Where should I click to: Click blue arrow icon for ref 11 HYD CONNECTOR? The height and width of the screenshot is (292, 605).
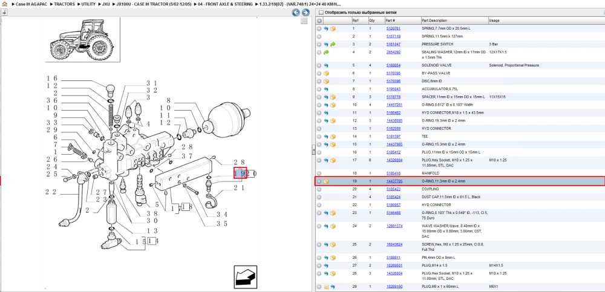point(326,112)
